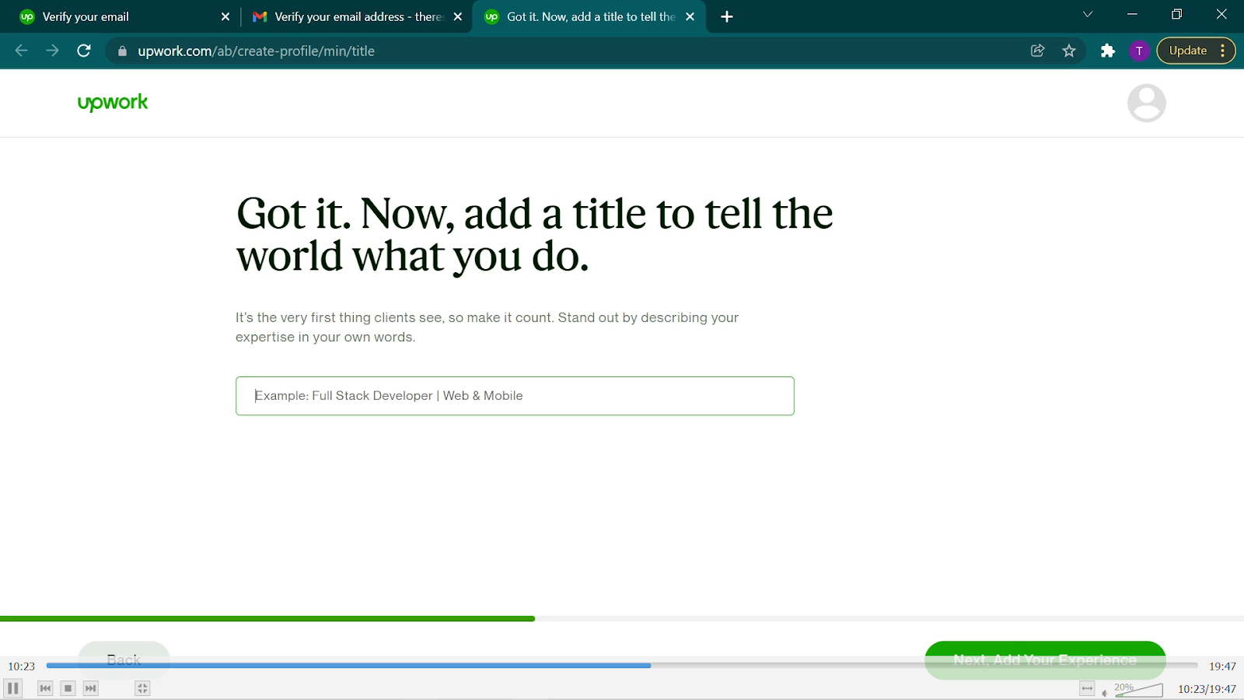Open a new browser tab

coord(727,16)
